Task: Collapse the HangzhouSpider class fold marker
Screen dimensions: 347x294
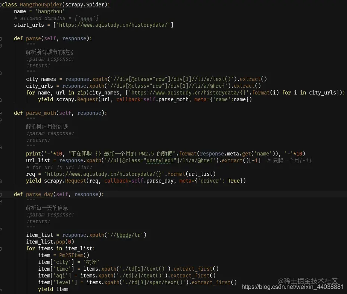Action: pyautogui.click(x=1, y=5)
